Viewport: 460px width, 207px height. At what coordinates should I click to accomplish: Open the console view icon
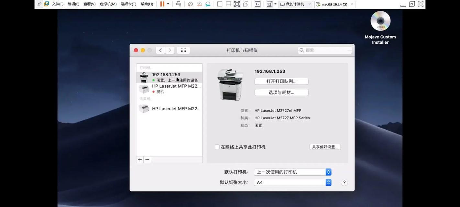257,4
